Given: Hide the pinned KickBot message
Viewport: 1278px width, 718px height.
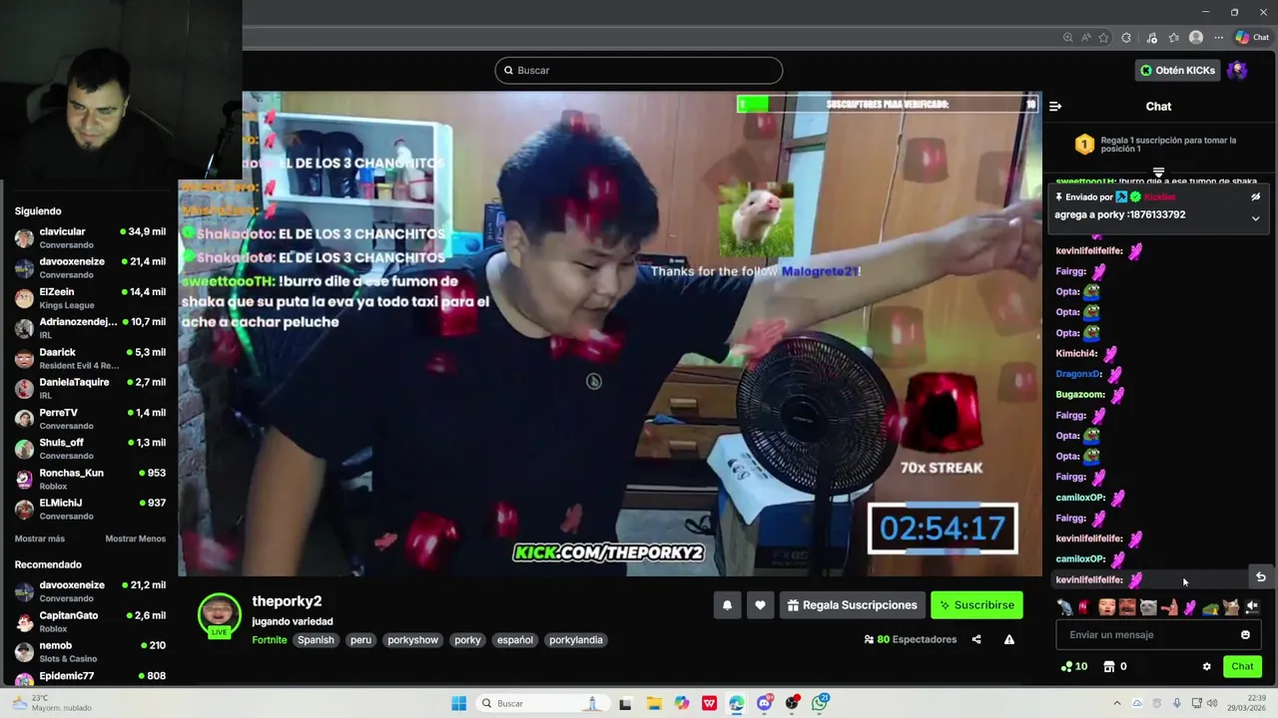Looking at the screenshot, I should coord(1256,197).
